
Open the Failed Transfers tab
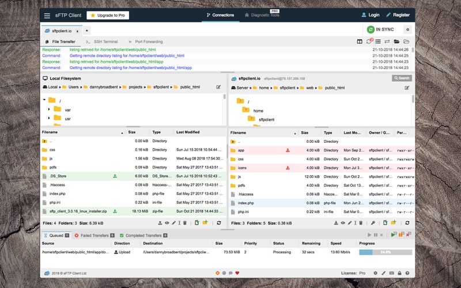pos(95,236)
